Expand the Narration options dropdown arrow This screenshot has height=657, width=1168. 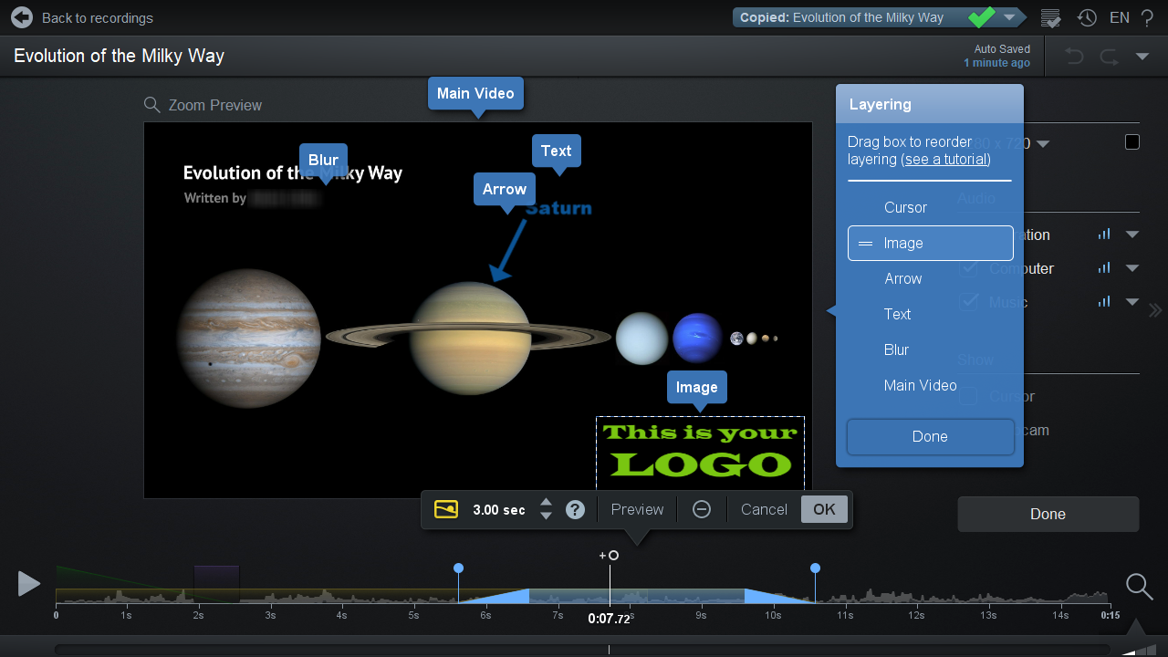(1132, 235)
